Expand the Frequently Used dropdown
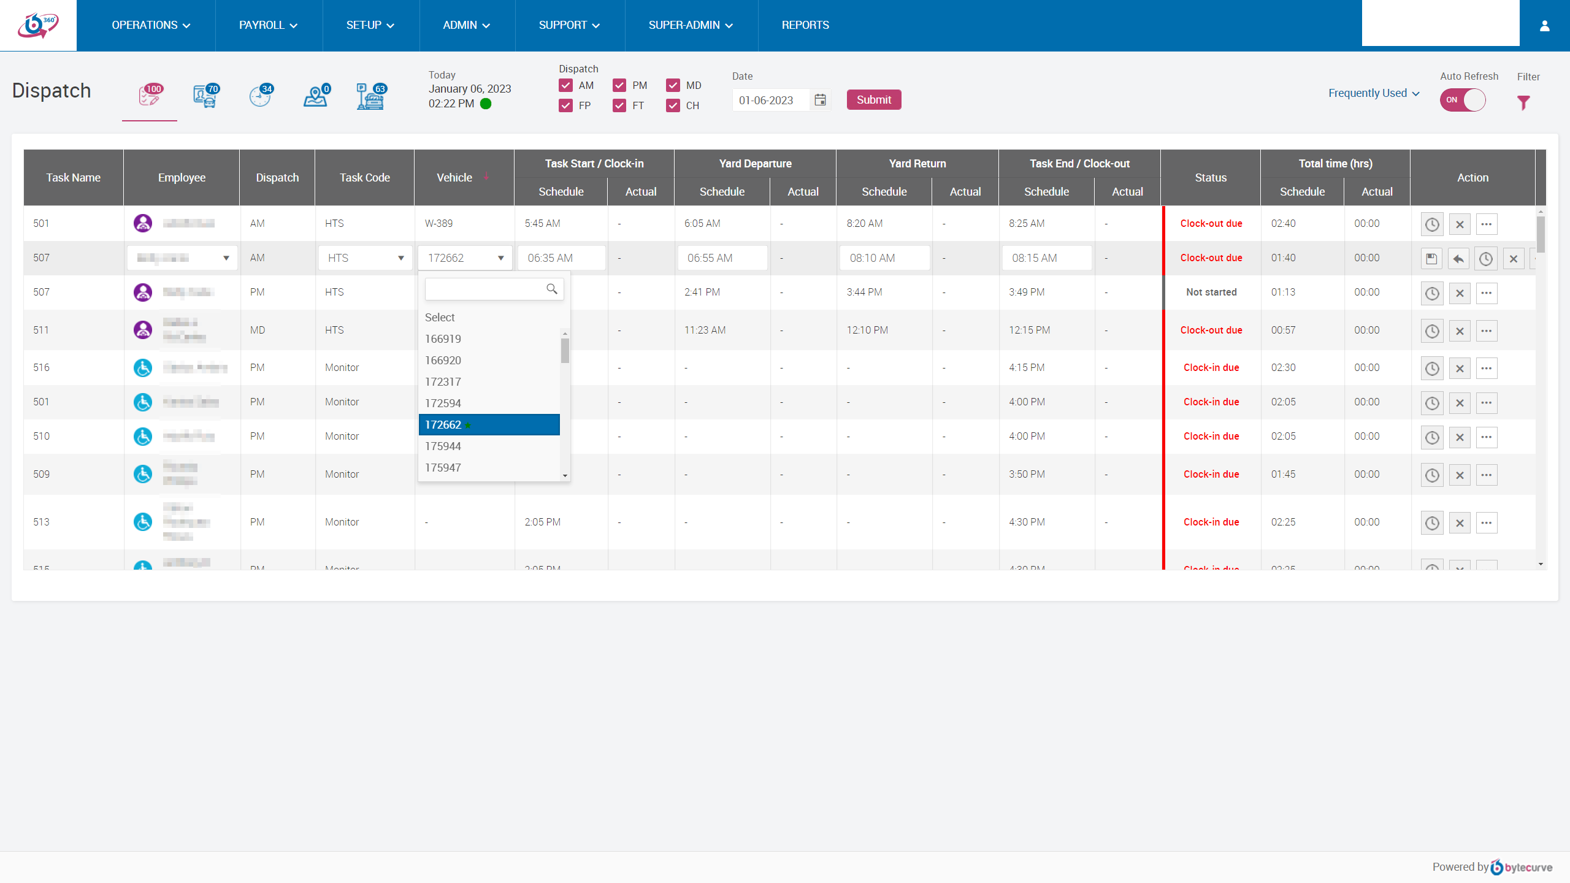Viewport: 1570px width, 883px height. click(1374, 93)
